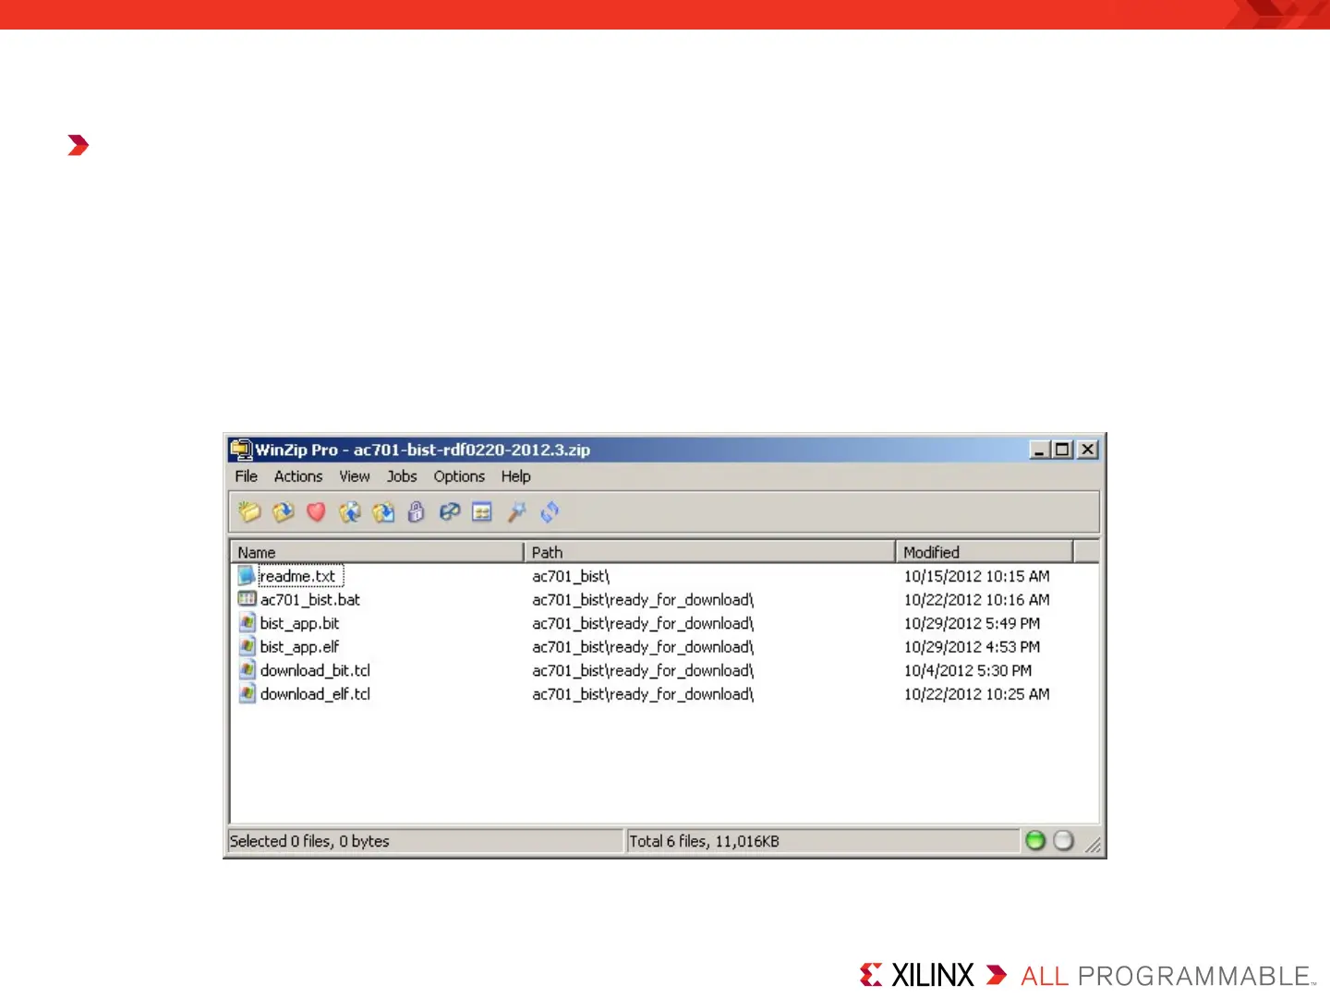
Task: Sort by the Name column header
Action: tap(377, 552)
